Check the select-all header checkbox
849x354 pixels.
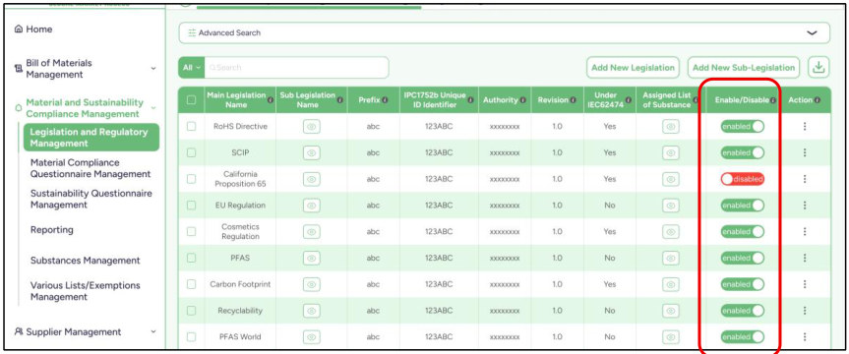coord(191,100)
